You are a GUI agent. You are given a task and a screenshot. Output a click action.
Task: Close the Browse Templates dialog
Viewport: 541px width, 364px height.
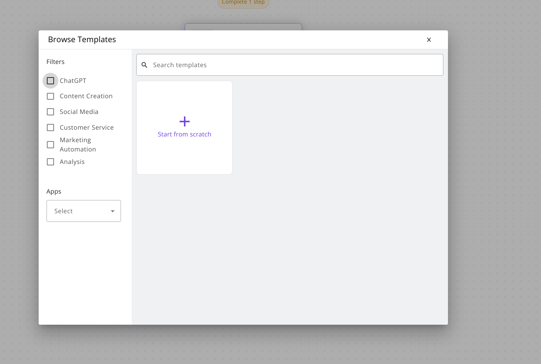tap(429, 40)
